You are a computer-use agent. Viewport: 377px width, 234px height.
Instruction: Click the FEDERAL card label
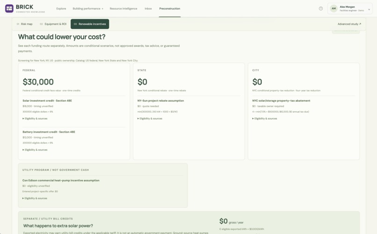click(x=29, y=71)
